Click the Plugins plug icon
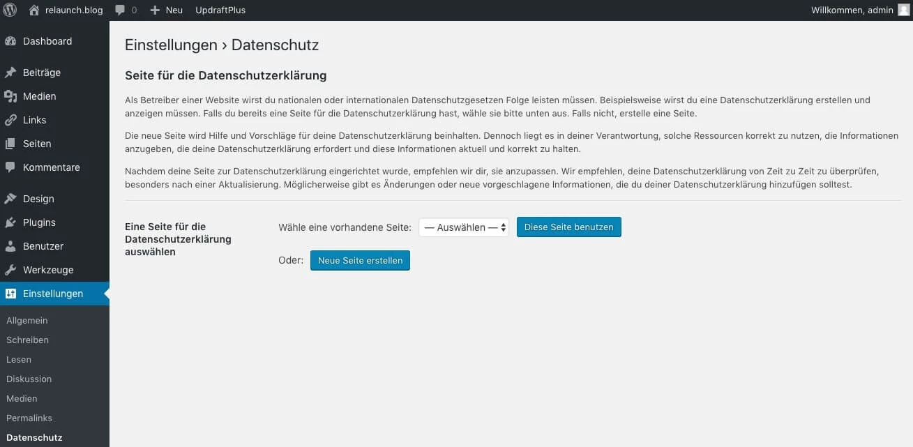Viewport: 913px width, 447px height. click(10, 222)
